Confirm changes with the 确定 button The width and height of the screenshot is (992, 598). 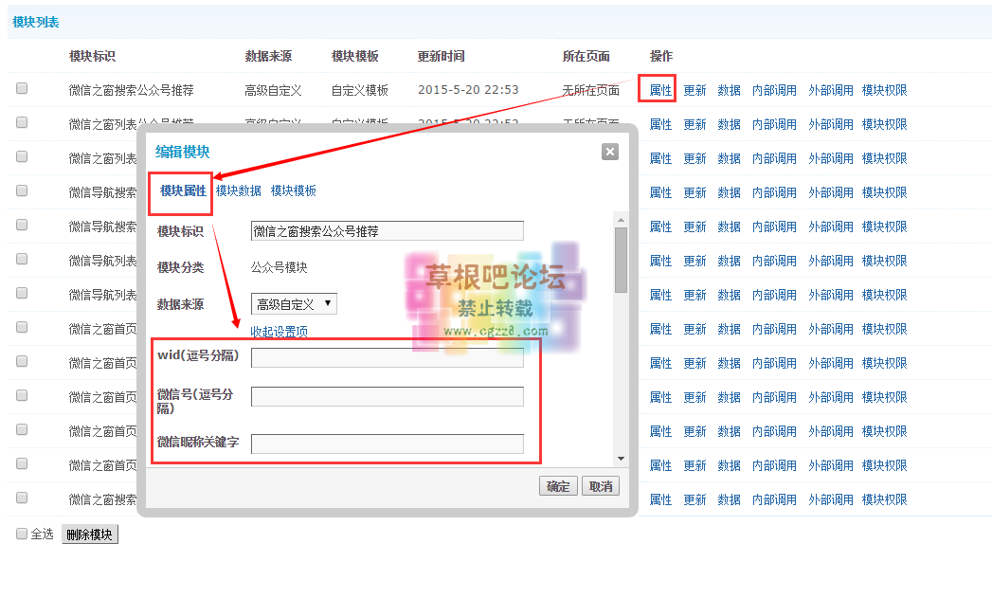(558, 484)
